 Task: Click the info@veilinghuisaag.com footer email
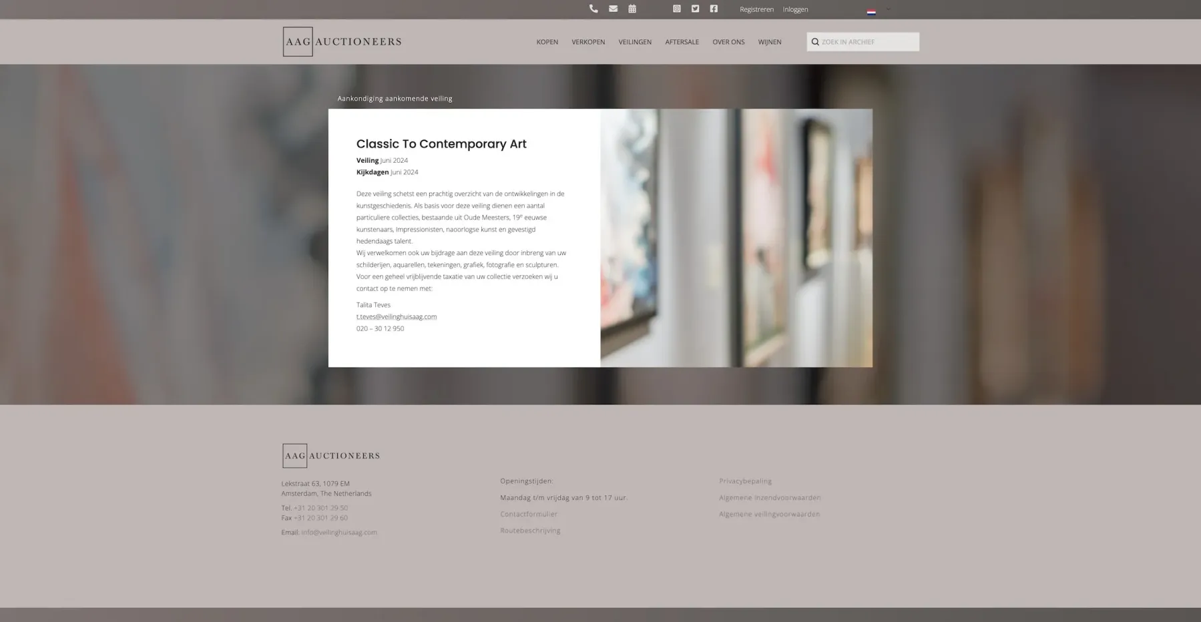pos(339,533)
